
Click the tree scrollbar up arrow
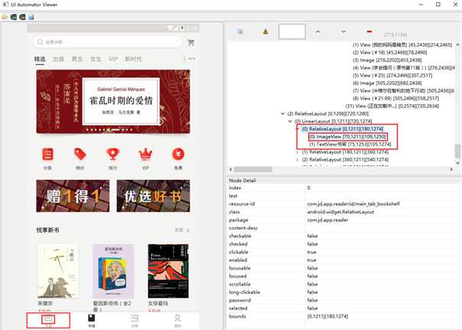(x=457, y=44)
